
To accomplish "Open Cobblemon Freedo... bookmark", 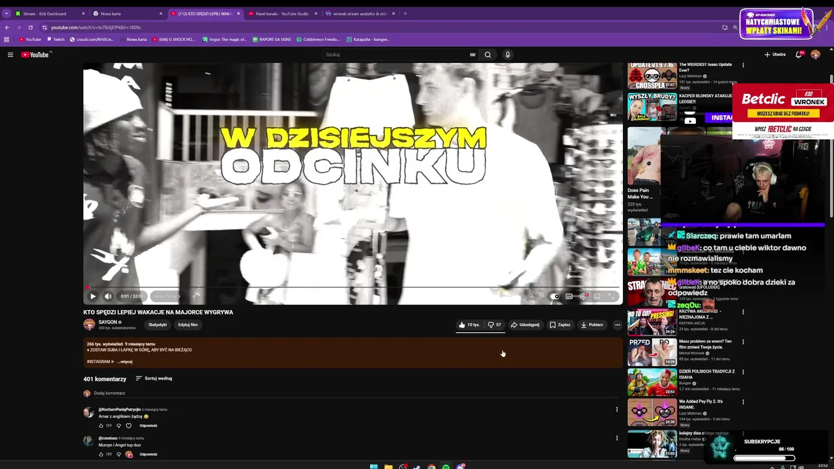I will (x=318, y=39).
